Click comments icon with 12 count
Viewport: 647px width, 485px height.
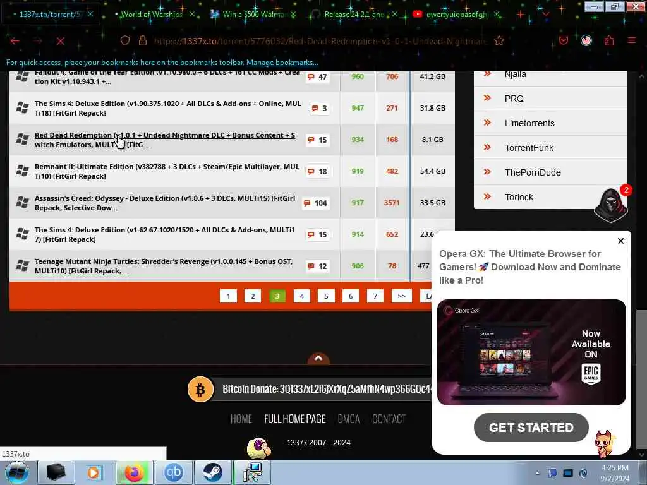coord(317,266)
